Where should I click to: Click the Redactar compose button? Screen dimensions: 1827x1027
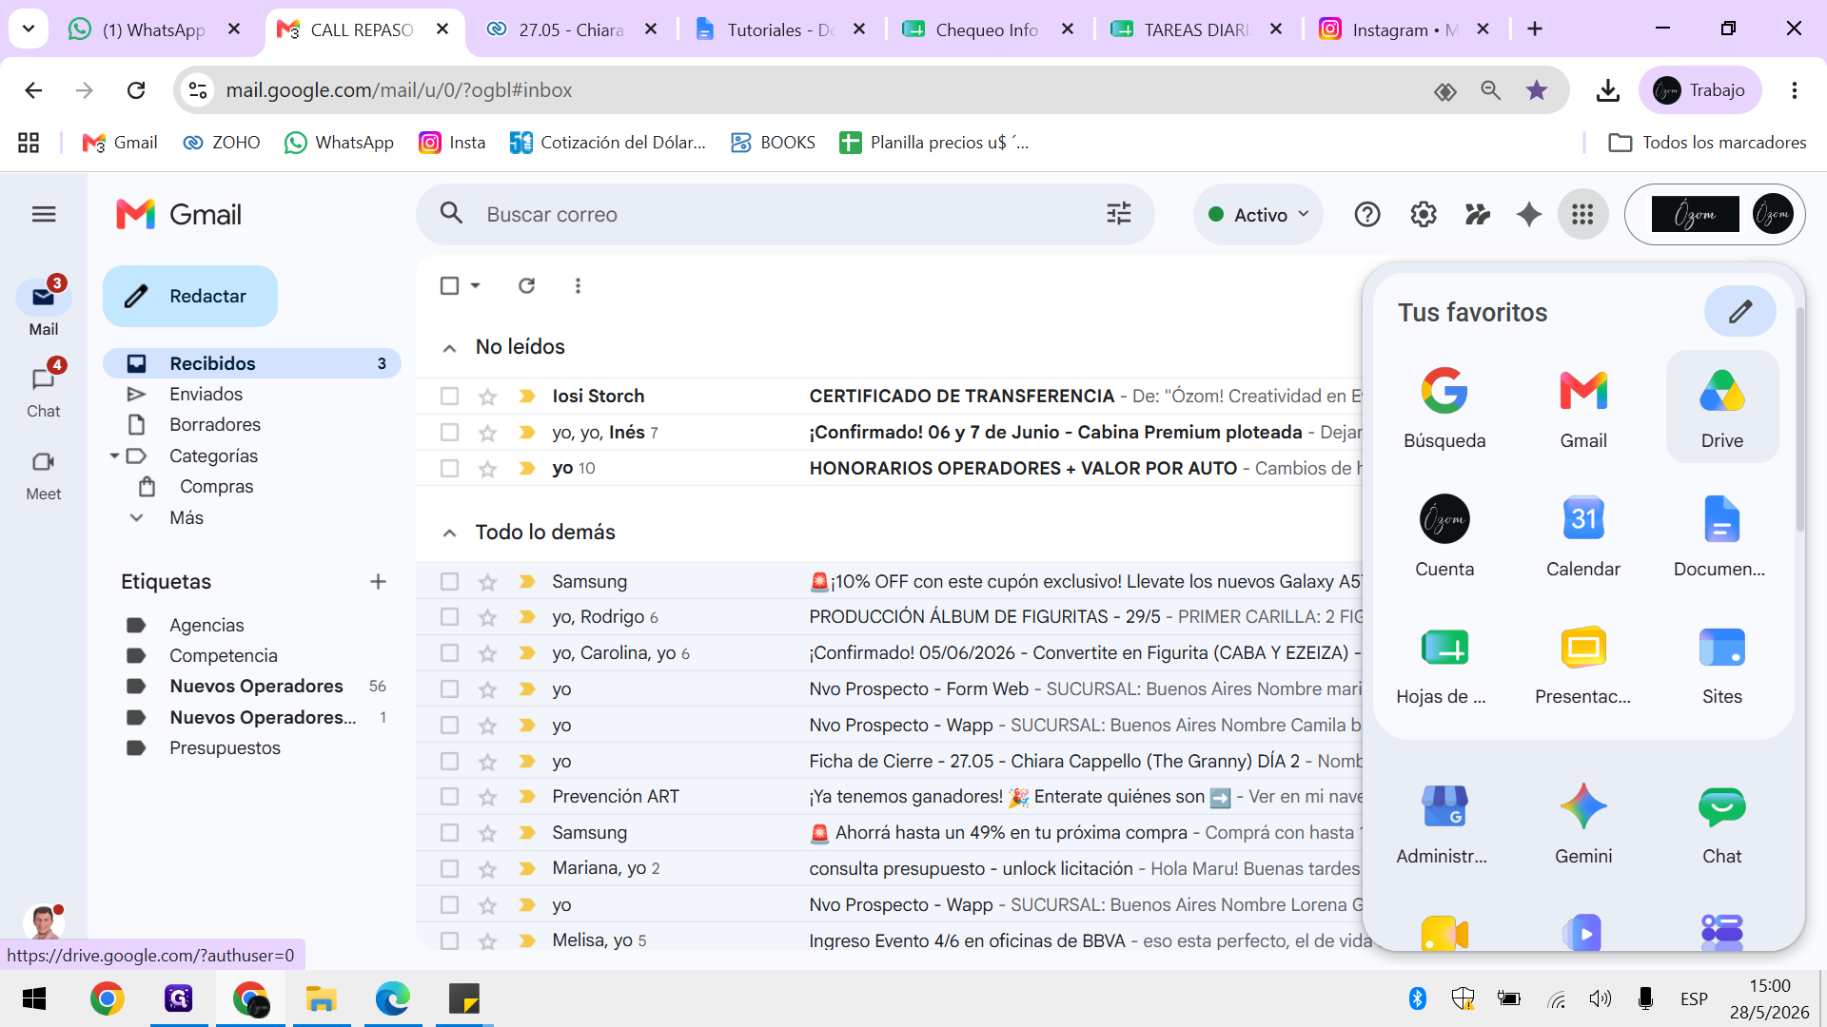(x=190, y=297)
